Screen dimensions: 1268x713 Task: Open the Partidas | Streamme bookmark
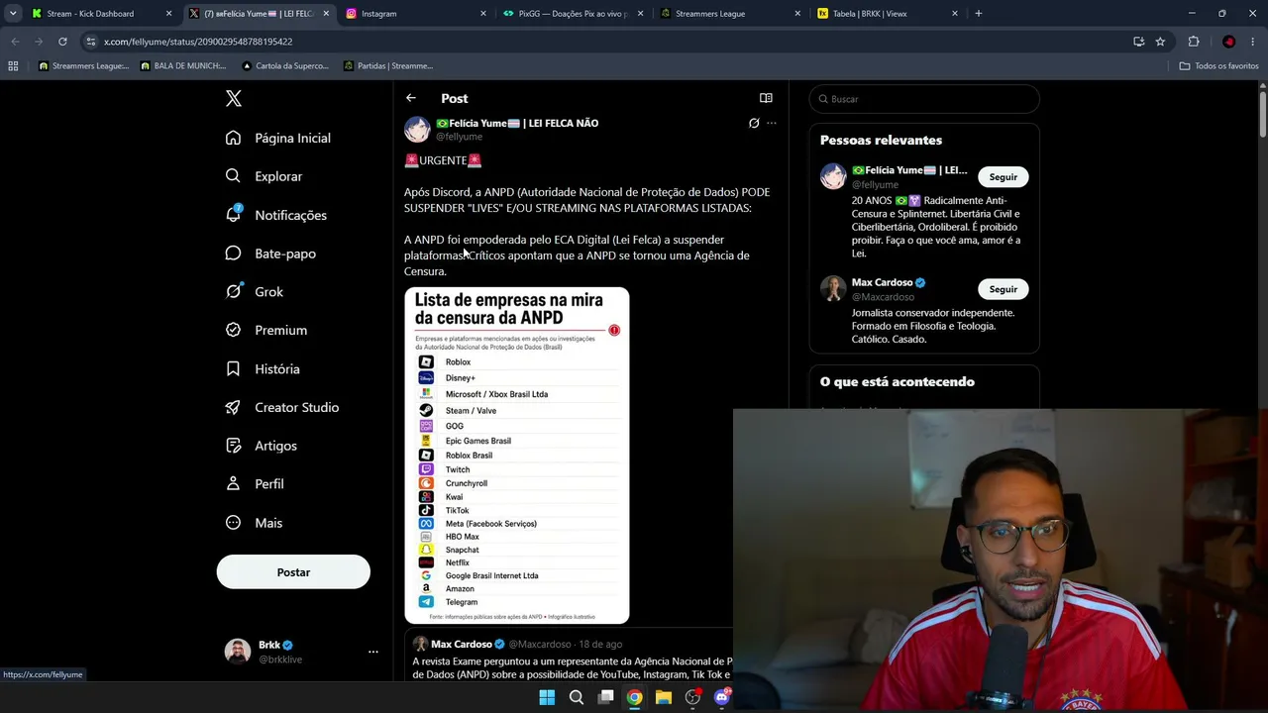click(388, 66)
